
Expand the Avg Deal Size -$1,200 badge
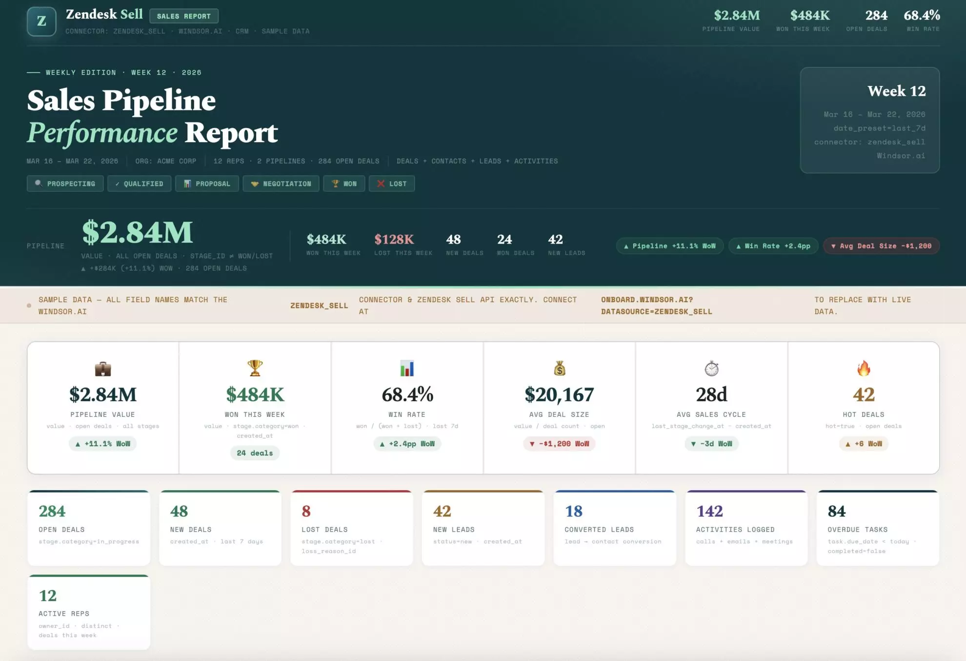point(881,246)
